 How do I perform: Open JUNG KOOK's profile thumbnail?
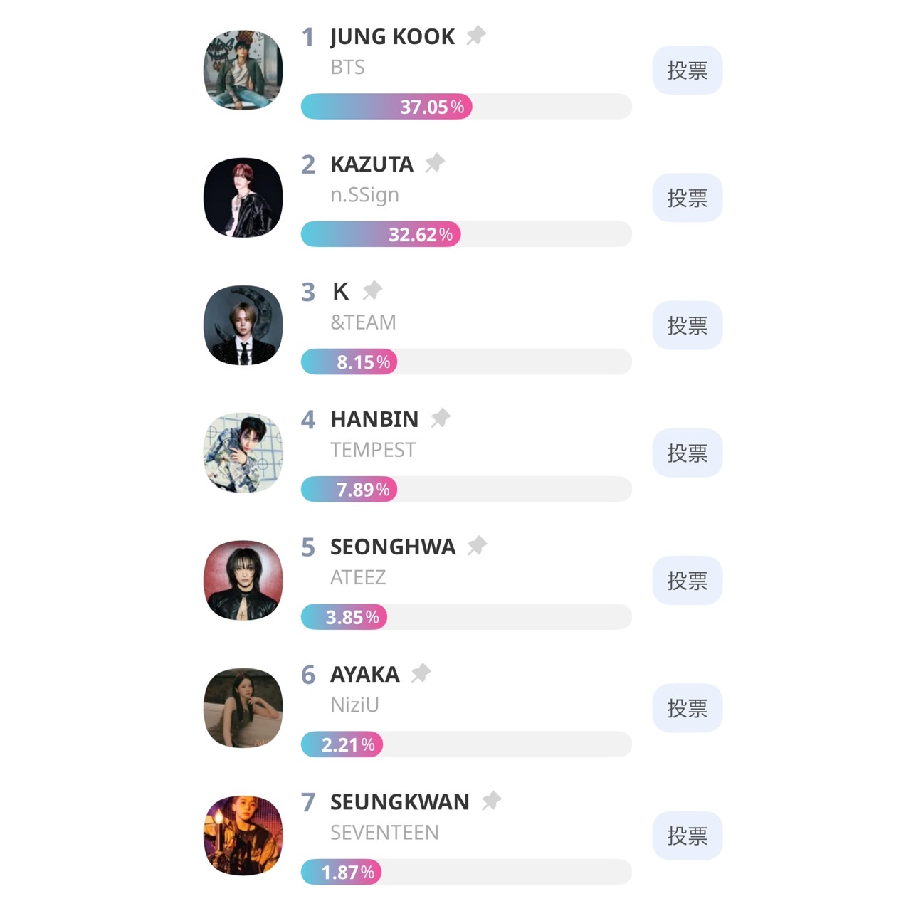point(243,70)
